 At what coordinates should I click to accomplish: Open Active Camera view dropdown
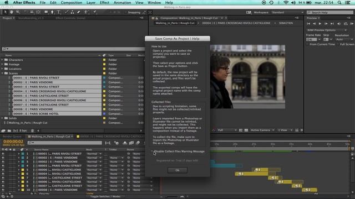(262, 130)
